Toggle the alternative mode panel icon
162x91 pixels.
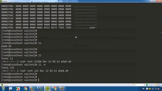(158, 85)
